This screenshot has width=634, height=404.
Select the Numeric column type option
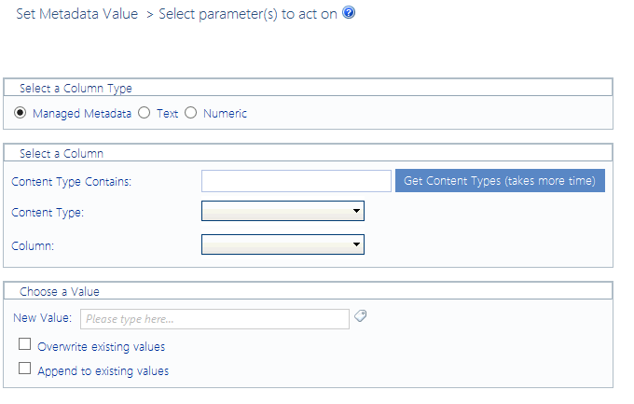pyautogui.click(x=191, y=114)
